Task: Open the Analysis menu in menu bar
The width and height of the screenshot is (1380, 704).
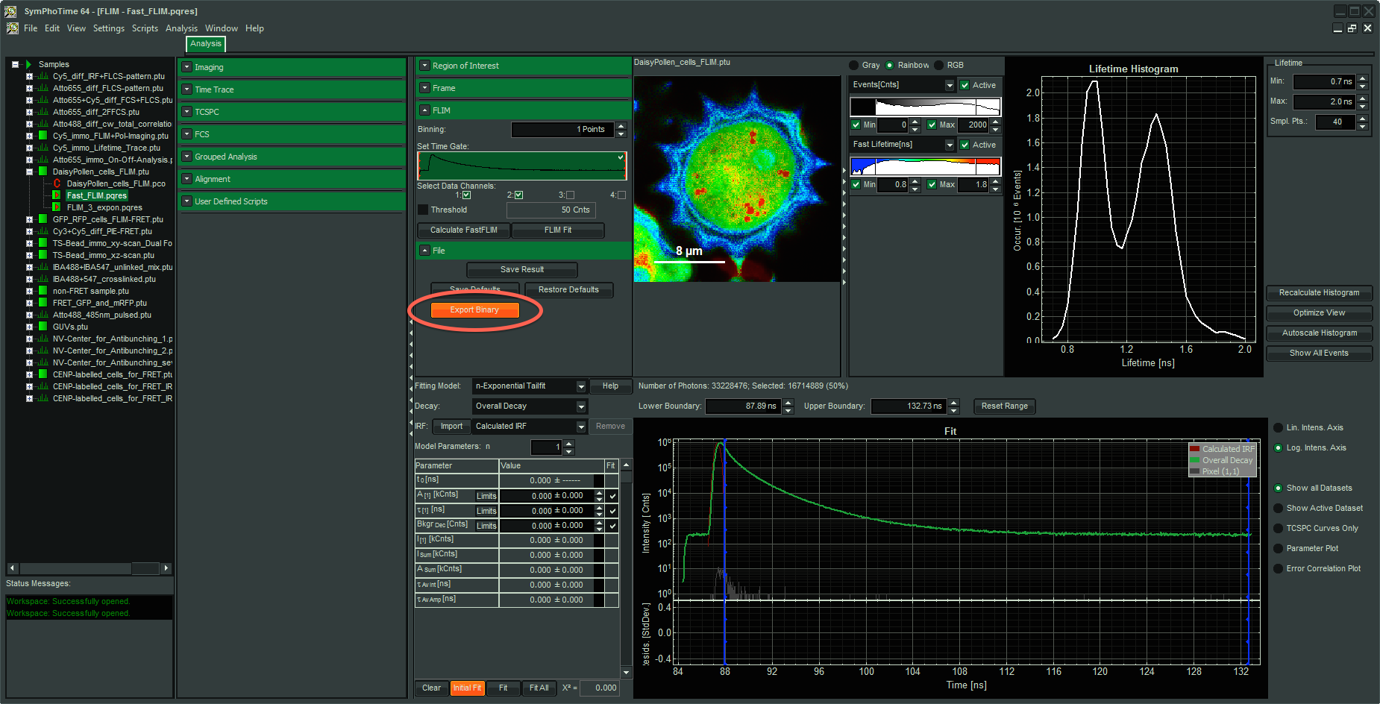Action: pyautogui.click(x=181, y=28)
